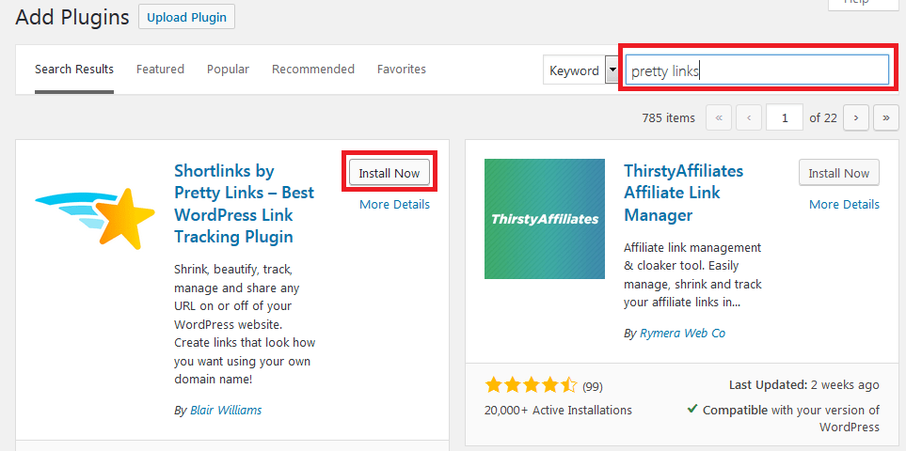Open the Recommended tab
The height and width of the screenshot is (451, 906).
point(313,70)
